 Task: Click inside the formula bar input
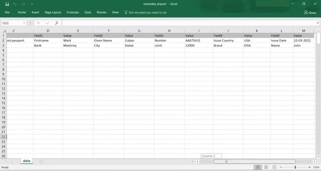[189, 23]
